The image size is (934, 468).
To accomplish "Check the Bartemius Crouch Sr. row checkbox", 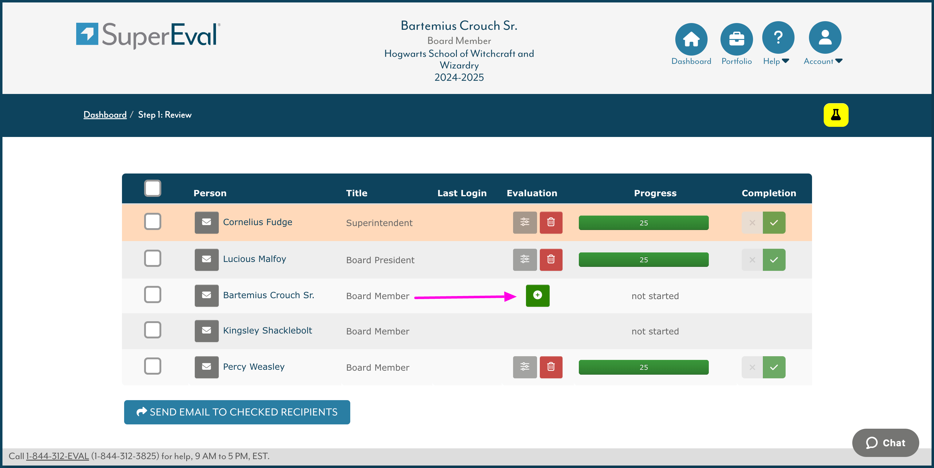I will pos(152,294).
